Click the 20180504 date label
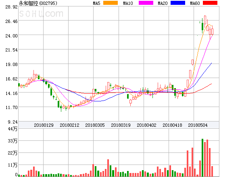The image size is (242, 177). pyautogui.click(x=198, y=125)
